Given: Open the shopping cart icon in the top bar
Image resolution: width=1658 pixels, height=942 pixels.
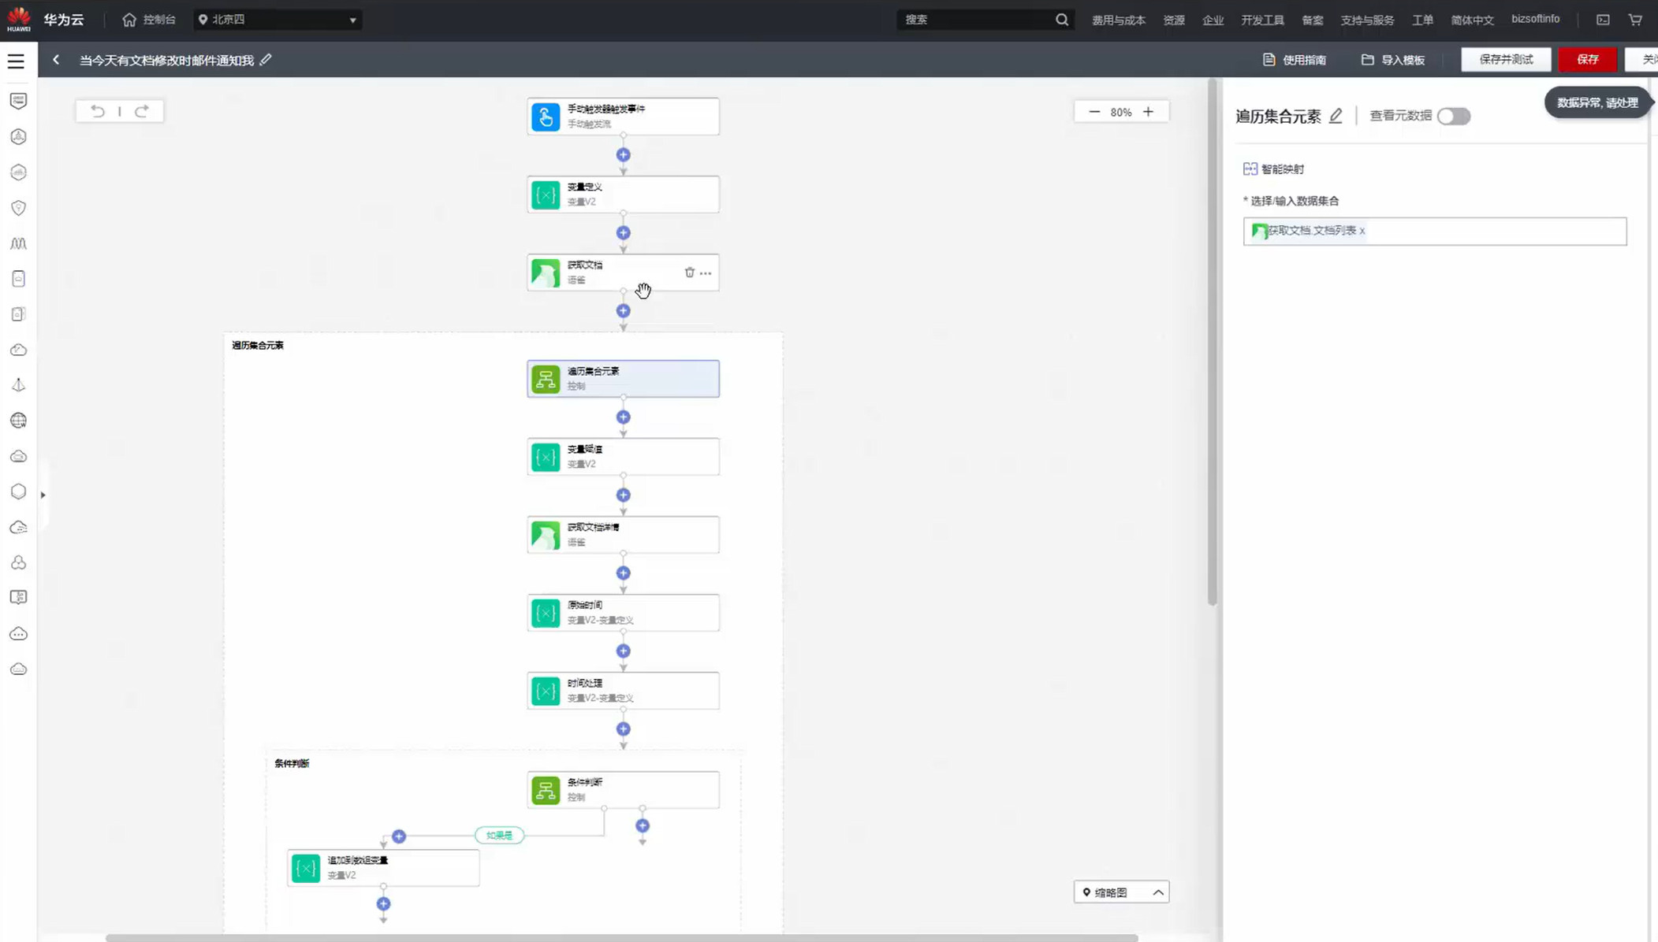Looking at the screenshot, I should click(x=1635, y=20).
